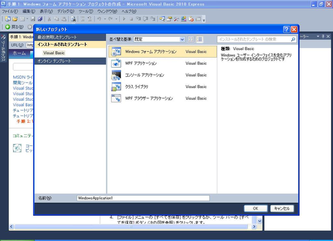
Task: Switch to medium icons view toggle
Action: point(200,39)
